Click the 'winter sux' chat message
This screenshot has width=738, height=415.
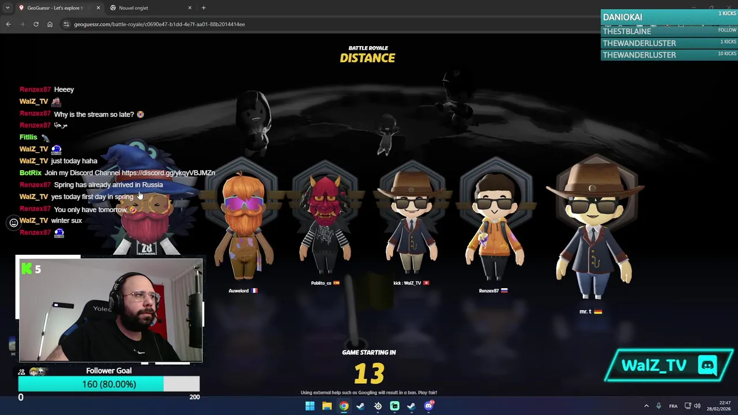[x=66, y=220]
